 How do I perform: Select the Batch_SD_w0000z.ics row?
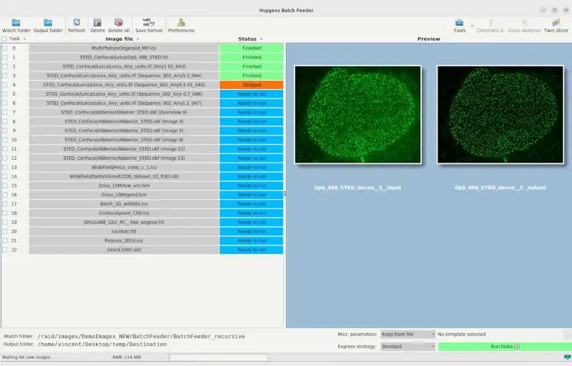[124, 204]
